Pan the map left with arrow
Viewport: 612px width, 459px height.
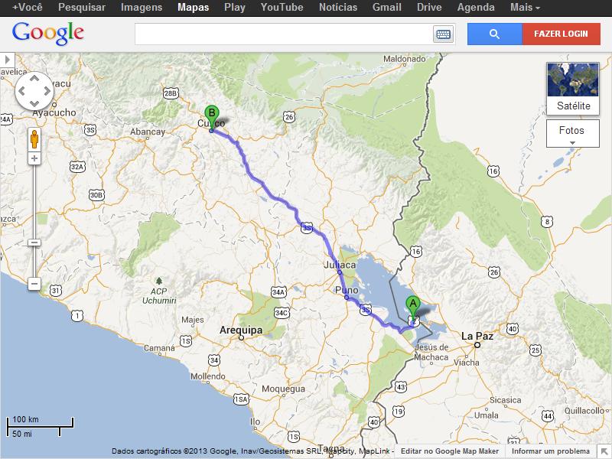point(22,91)
